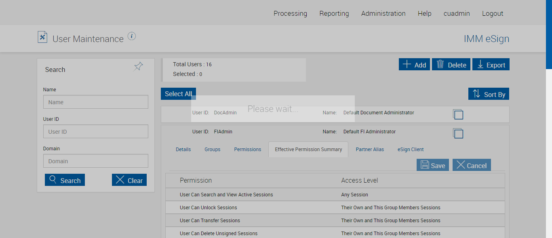Click the Logout link

(493, 13)
